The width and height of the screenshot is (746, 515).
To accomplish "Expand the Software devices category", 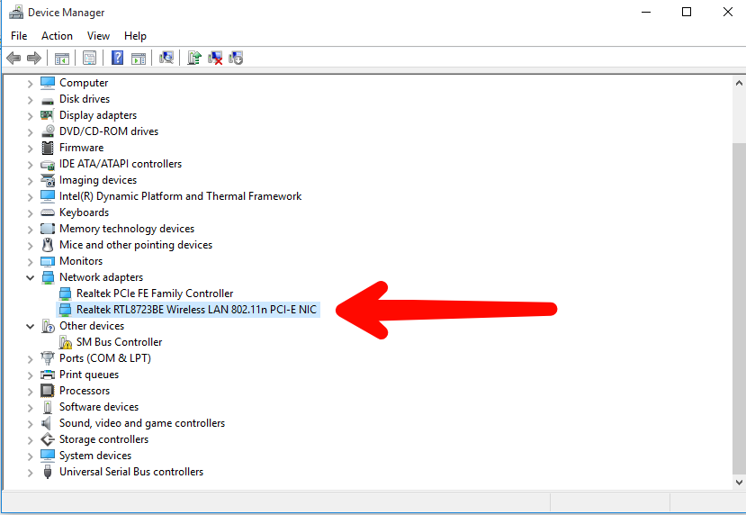I will 30,407.
